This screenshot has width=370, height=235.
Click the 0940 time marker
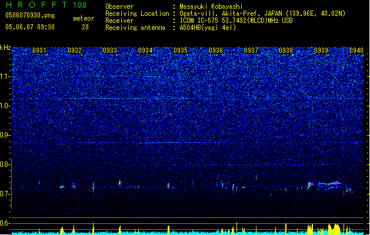pyautogui.click(x=356, y=51)
